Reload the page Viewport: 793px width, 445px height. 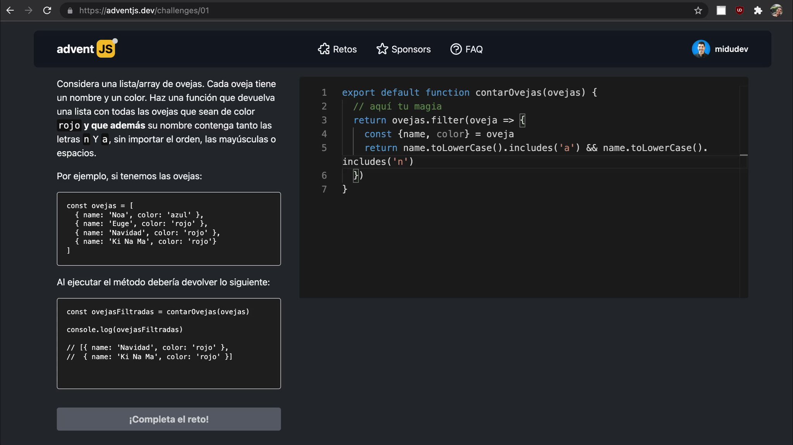point(47,10)
